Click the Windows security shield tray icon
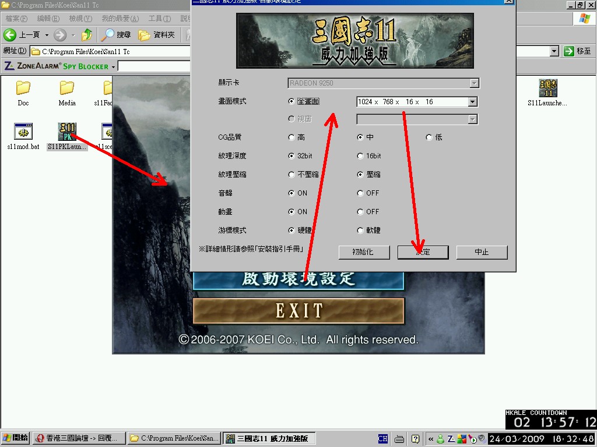This screenshot has width=597, height=447. pyautogui.click(x=462, y=439)
